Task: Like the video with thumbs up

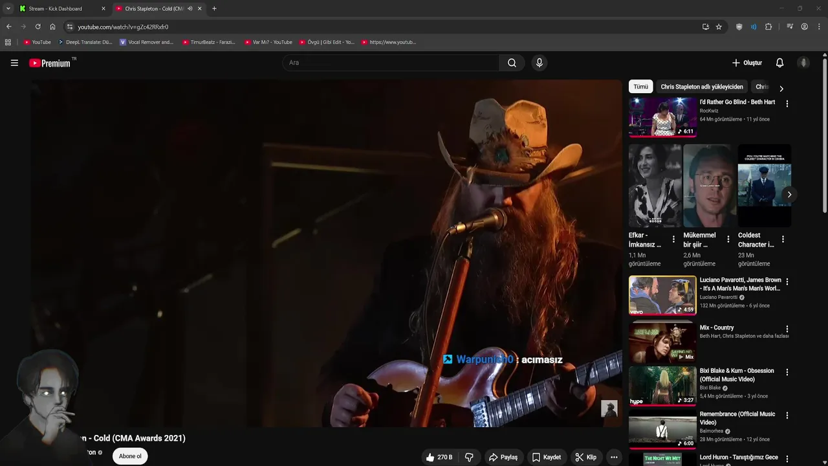Action: [439, 457]
